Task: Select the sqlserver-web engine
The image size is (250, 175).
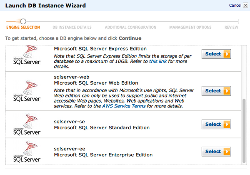Action: pos(216,91)
